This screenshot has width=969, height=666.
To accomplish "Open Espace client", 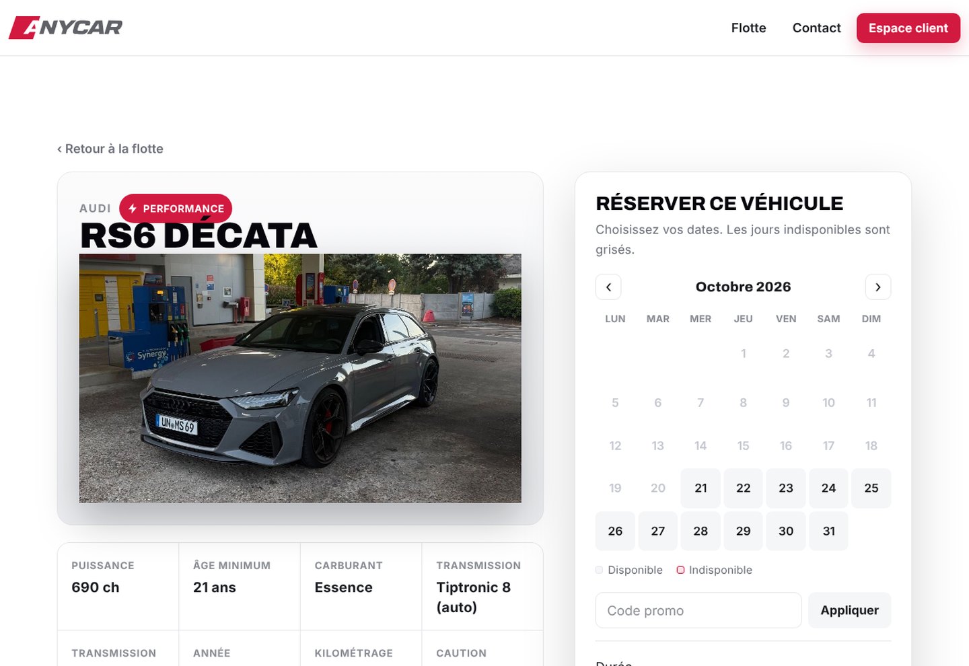I will coord(908,28).
